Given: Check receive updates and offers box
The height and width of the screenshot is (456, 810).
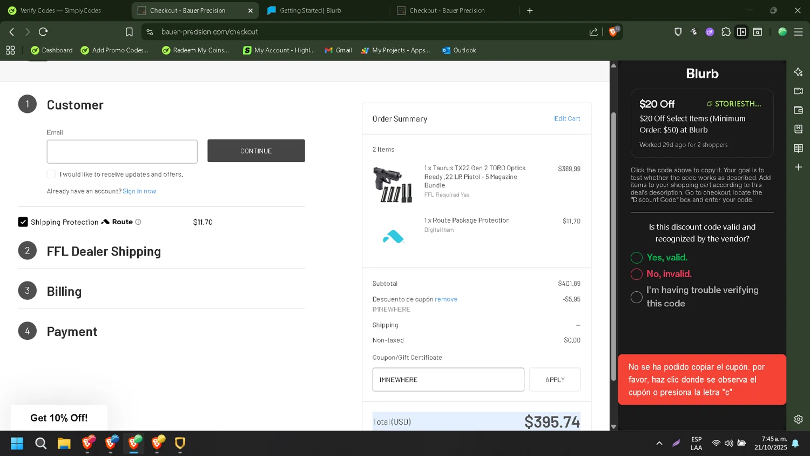Looking at the screenshot, I should (x=51, y=174).
